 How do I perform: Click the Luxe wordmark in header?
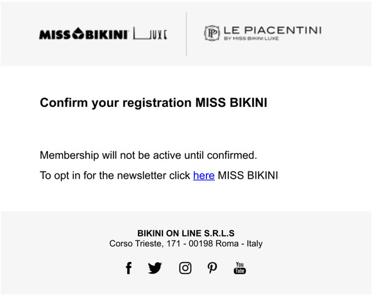coord(150,33)
